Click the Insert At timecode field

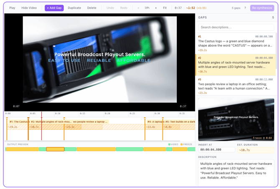(x=216, y=150)
